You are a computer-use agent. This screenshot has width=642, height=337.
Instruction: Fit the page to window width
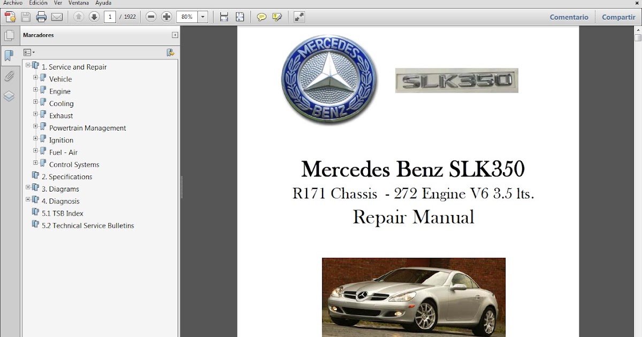224,17
